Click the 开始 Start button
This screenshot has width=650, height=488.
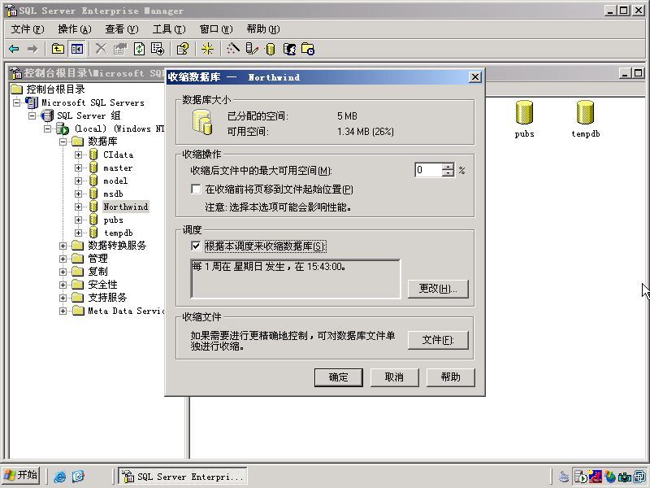(21, 475)
